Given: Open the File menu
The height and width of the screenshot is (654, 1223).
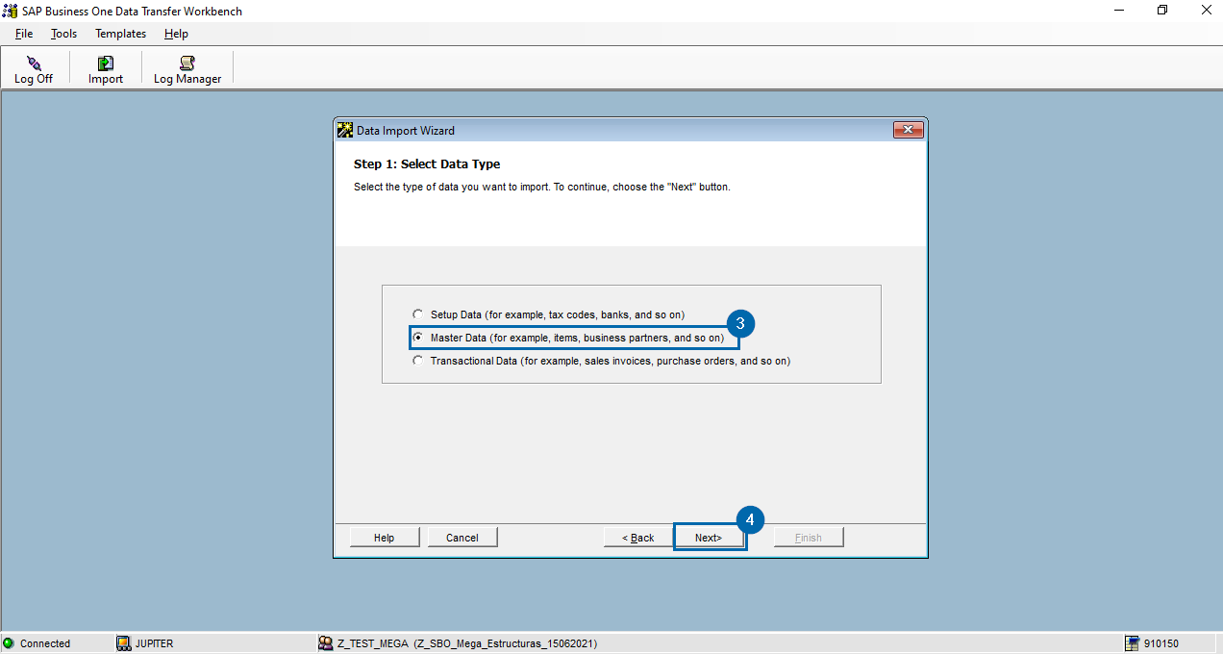Looking at the screenshot, I should [x=24, y=34].
